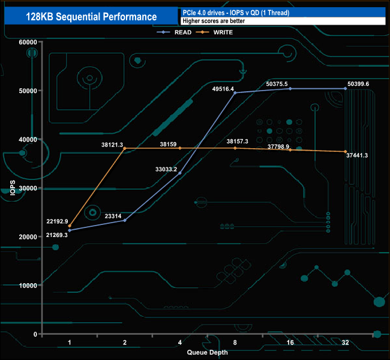Toggle the READ series in the legend

tap(179, 32)
